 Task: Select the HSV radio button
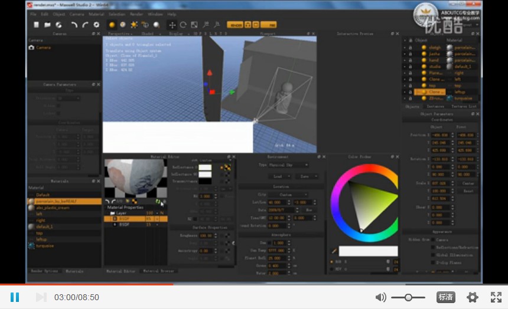pos(331,269)
